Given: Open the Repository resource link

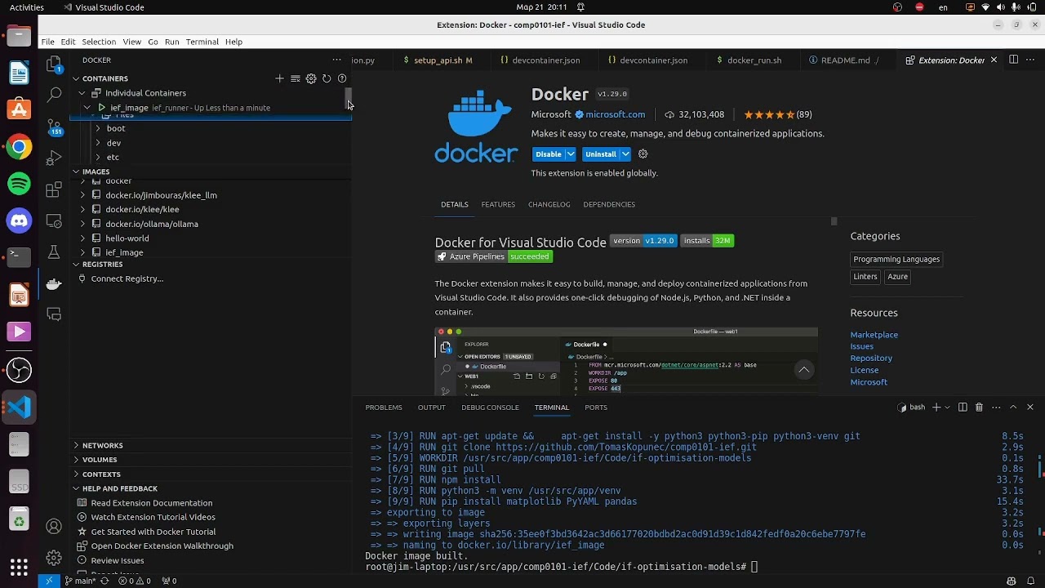Looking at the screenshot, I should click(871, 358).
